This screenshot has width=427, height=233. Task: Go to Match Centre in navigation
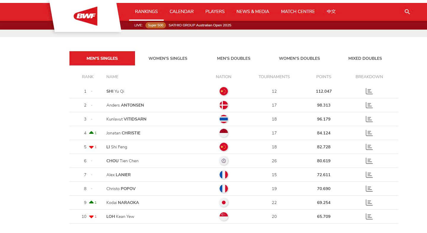(x=298, y=12)
